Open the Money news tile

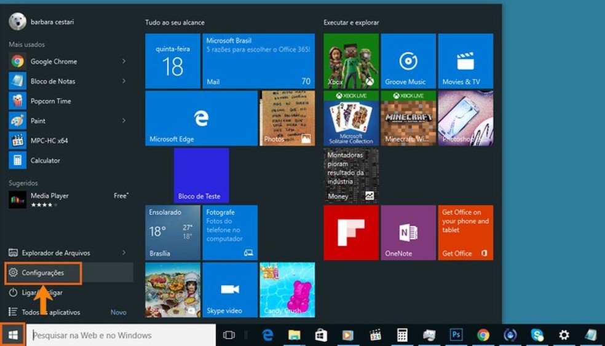351,175
